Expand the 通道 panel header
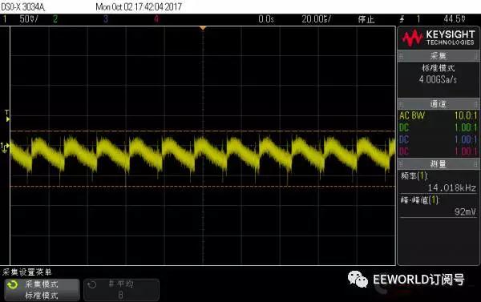This screenshot has width=481, height=302. tap(438, 104)
